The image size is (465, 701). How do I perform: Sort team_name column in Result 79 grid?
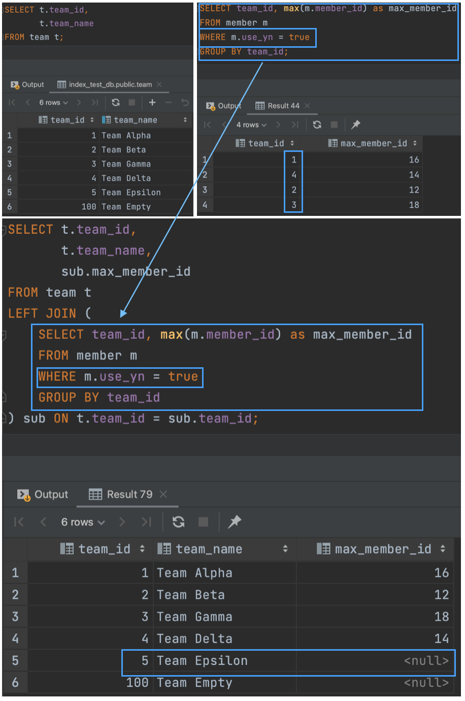click(x=285, y=549)
